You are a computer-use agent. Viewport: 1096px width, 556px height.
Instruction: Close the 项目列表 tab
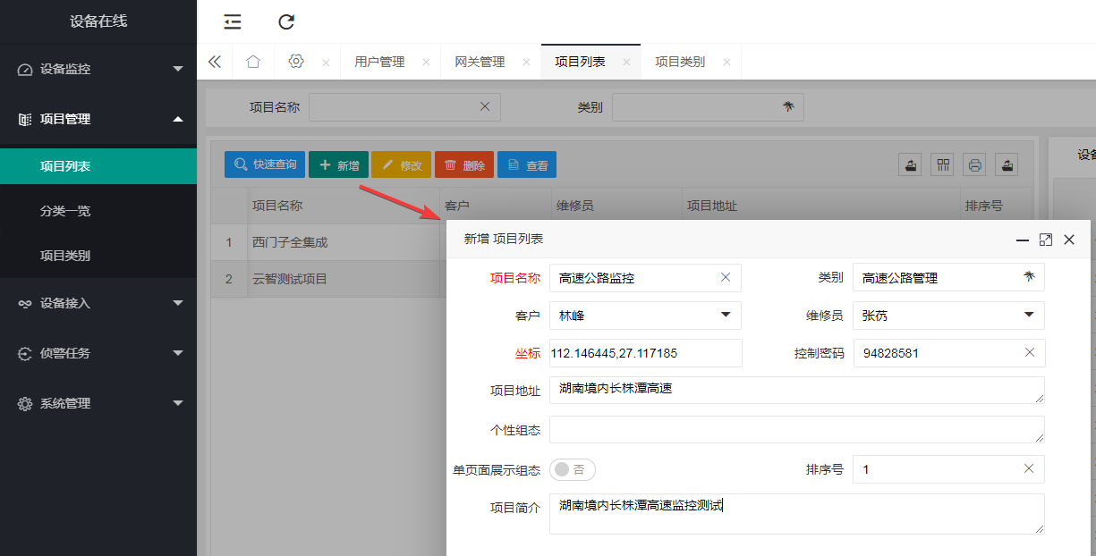[626, 63]
